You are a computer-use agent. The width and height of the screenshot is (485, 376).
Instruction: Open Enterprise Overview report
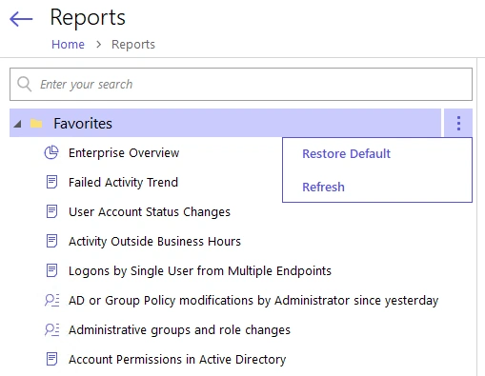tap(124, 153)
